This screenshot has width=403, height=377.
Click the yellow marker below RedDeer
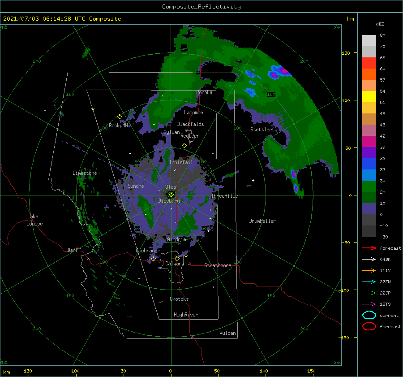(x=184, y=146)
